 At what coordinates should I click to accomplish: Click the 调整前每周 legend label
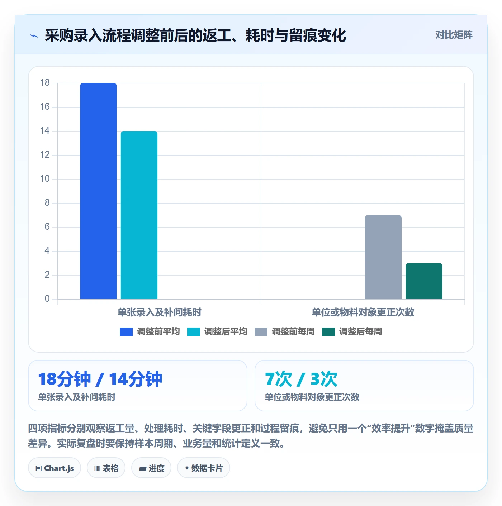(293, 332)
